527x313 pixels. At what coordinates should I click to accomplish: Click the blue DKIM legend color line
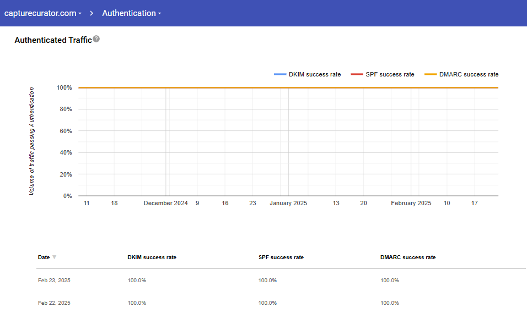click(280, 74)
